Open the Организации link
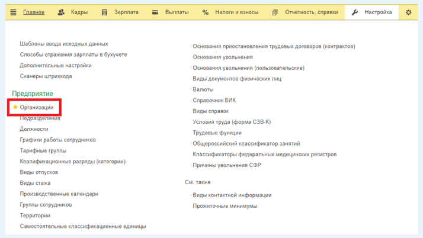423x238 pixels. (x=37, y=107)
